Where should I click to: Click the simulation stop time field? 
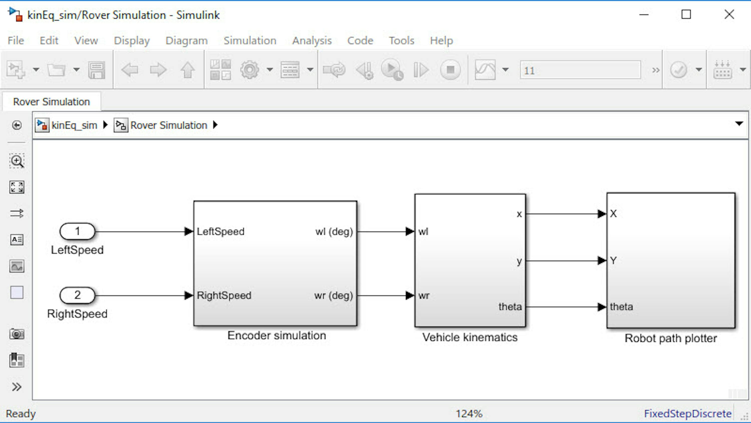[x=580, y=70]
